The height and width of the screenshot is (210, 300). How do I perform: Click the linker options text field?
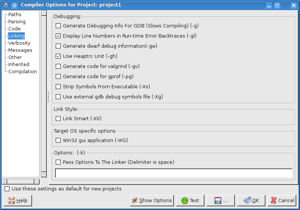pos(174,173)
